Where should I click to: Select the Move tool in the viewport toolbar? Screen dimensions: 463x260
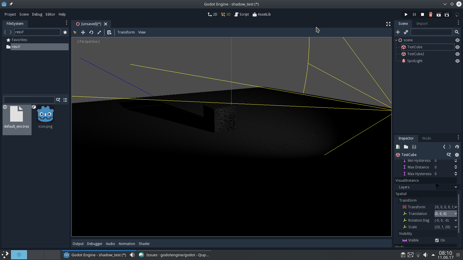[83, 32]
